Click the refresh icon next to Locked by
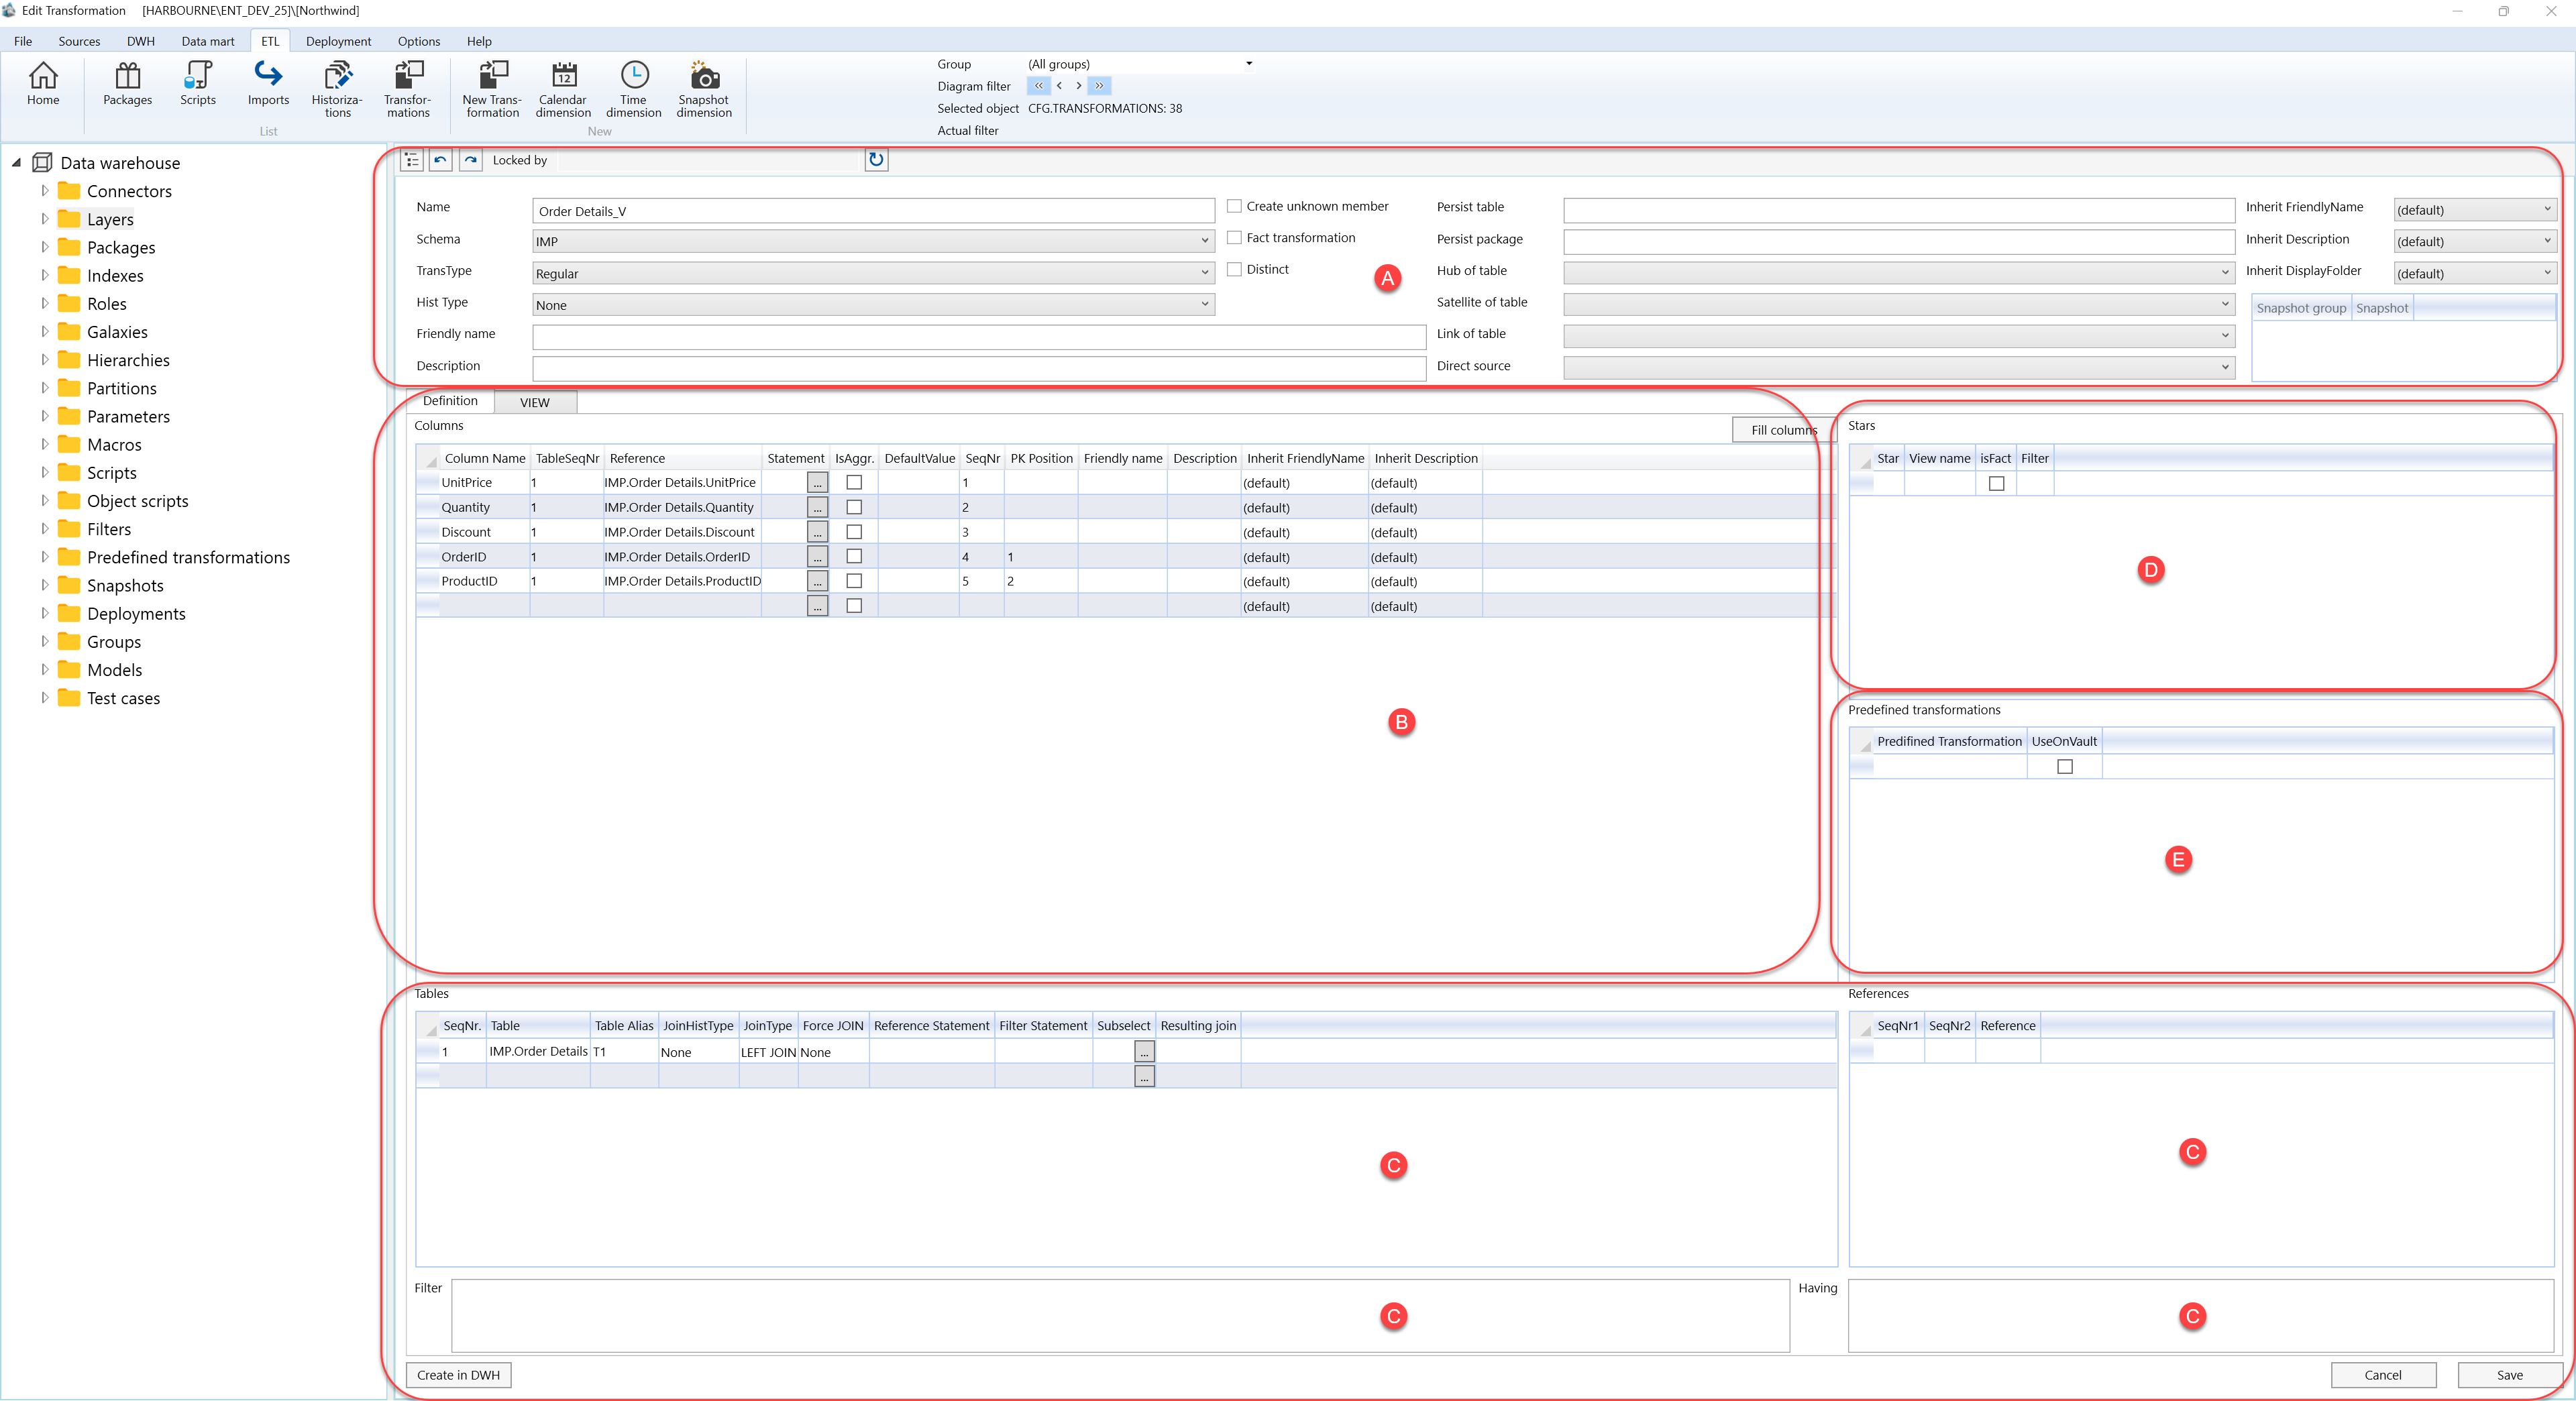This screenshot has height=1401, width=2576. 876,160
